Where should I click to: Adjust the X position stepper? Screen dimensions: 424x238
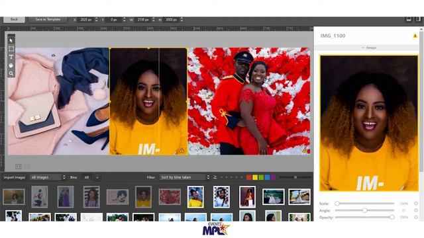(97, 20)
